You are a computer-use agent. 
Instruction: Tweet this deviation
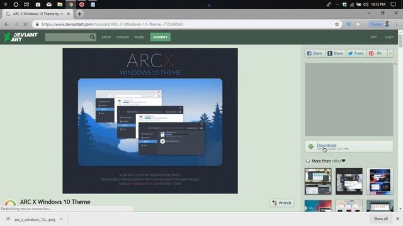[356, 53]
